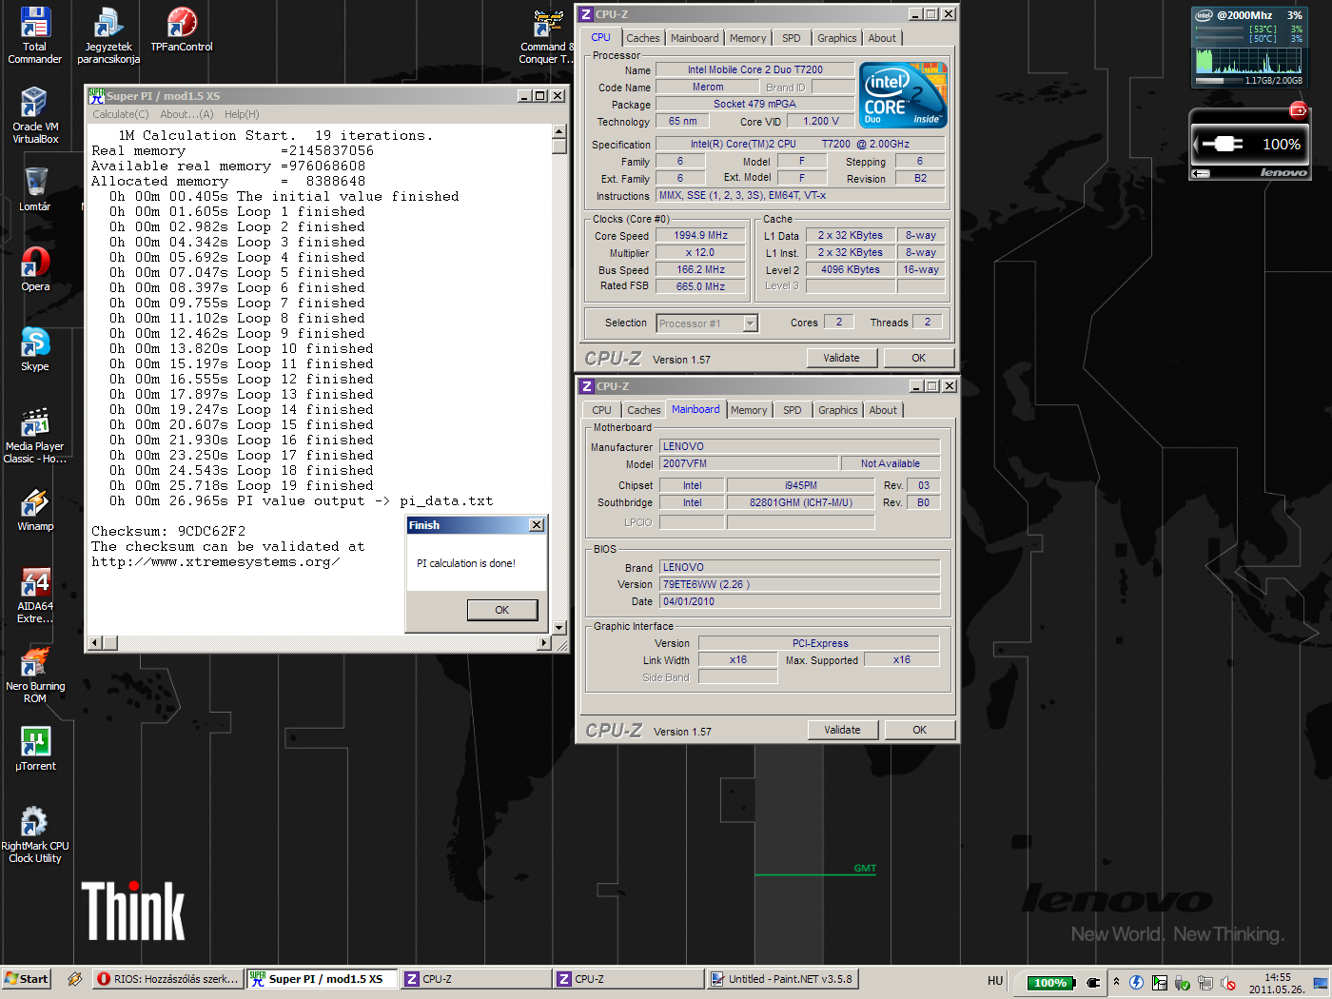Click Validate in upper CPU-Z window

click(x=841, y=358)
